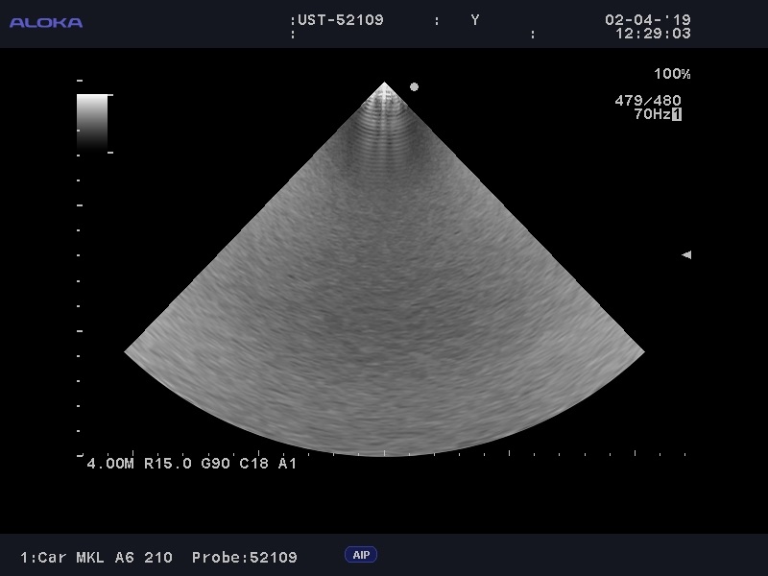
Task: Click the ultrasound sector apex near-field rings
Action: (x=384, y=115)
